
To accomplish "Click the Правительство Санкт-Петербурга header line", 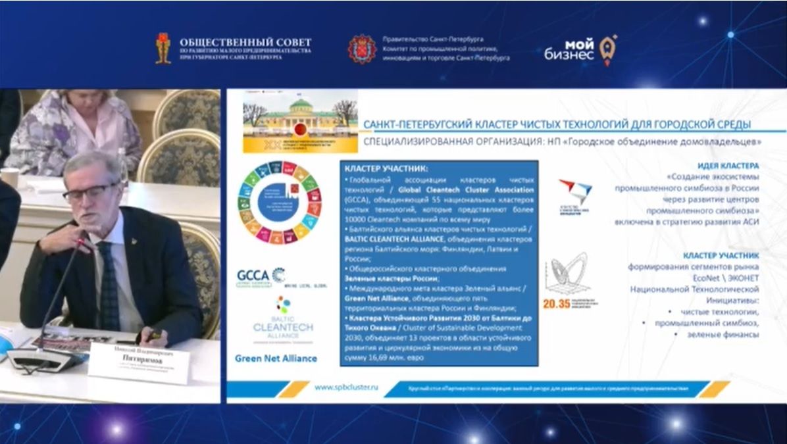I will (433, 39).
